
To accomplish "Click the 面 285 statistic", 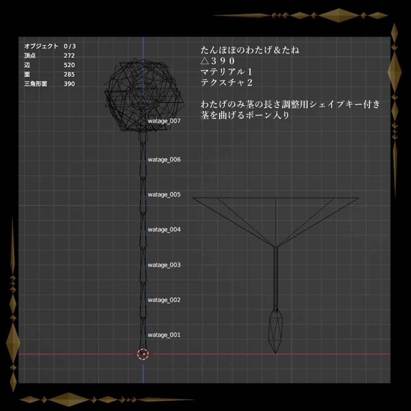I will pos(49,74).
